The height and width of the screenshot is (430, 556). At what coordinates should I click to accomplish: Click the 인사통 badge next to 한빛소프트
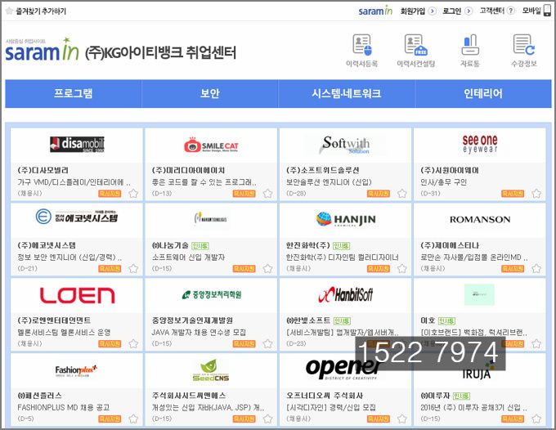point(342,320)
